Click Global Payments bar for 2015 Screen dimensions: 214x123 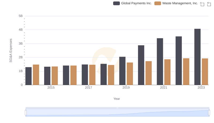pyautogui.click(x=47, y=76)
